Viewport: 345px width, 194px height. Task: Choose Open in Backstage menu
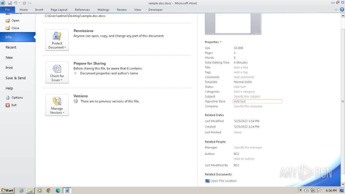13,20
